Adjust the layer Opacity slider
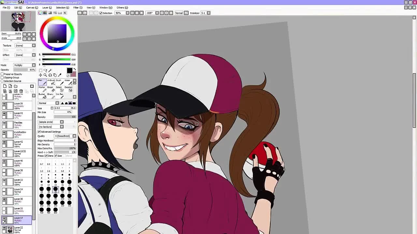 [x=24, y=70]
